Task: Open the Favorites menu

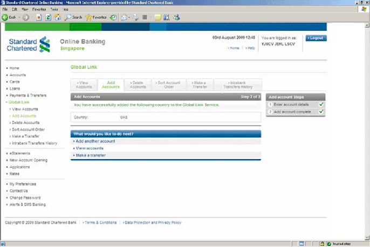Action: [39, 9]
